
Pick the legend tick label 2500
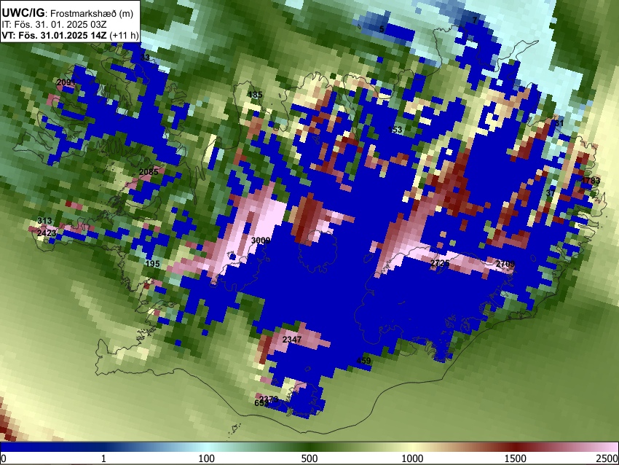(608, 458)
